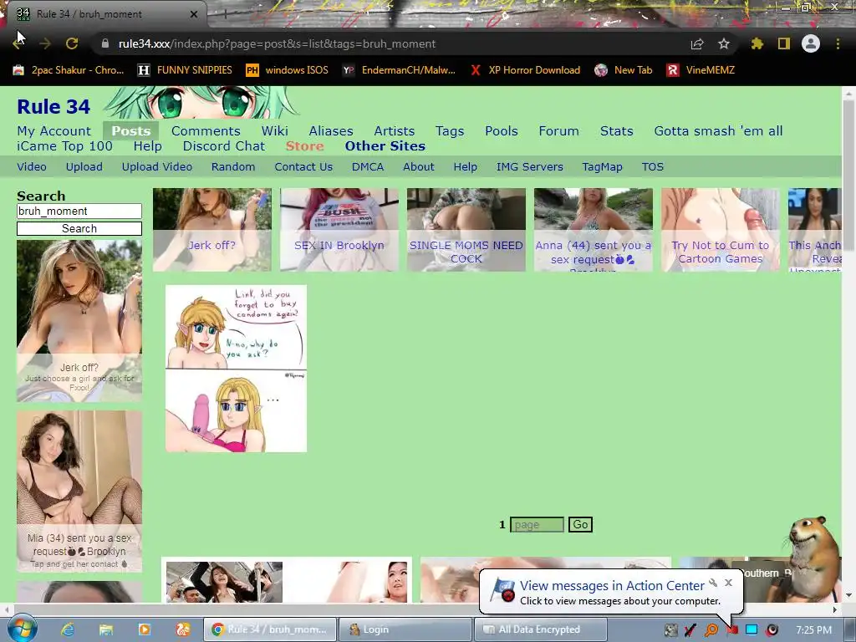Close the Action Center notification balloon
The height and width of the screenshot is (642, 856).
click(728, 583)
